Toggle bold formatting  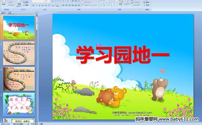pyautogui.click(x=33, y=5)
